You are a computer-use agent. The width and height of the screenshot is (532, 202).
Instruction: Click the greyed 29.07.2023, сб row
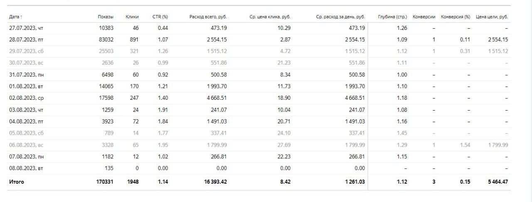click(259, 51)
